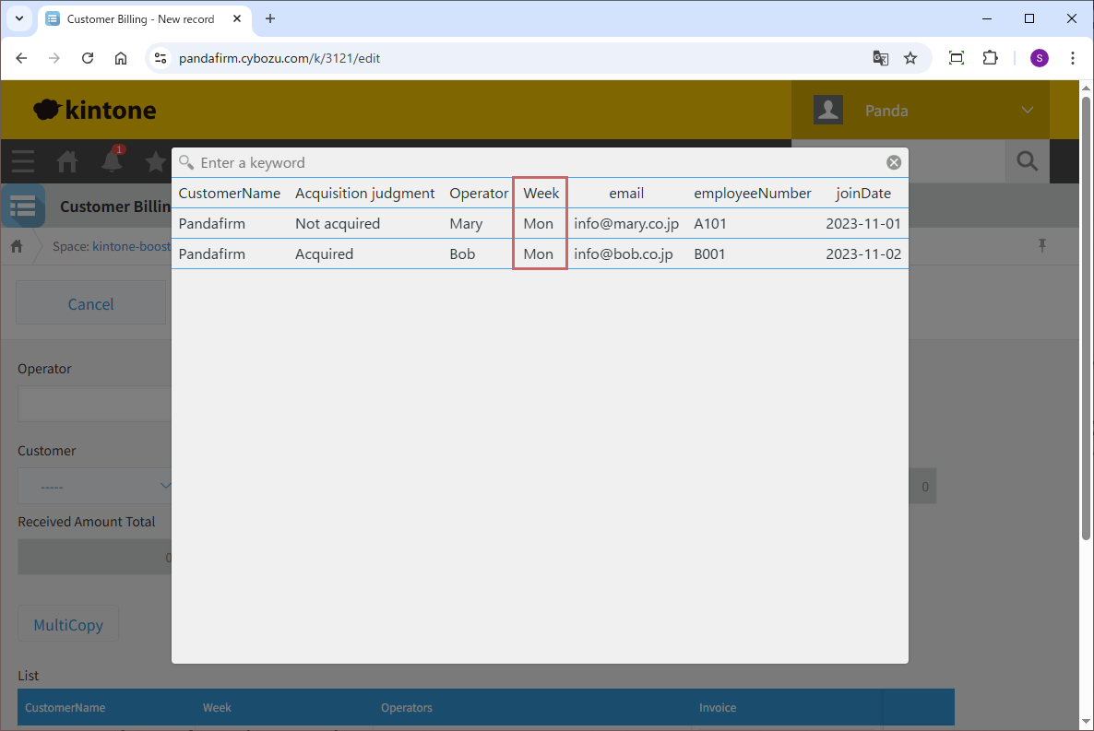
Task: Bookmark this page with star icon
Action: pos(910,58)
